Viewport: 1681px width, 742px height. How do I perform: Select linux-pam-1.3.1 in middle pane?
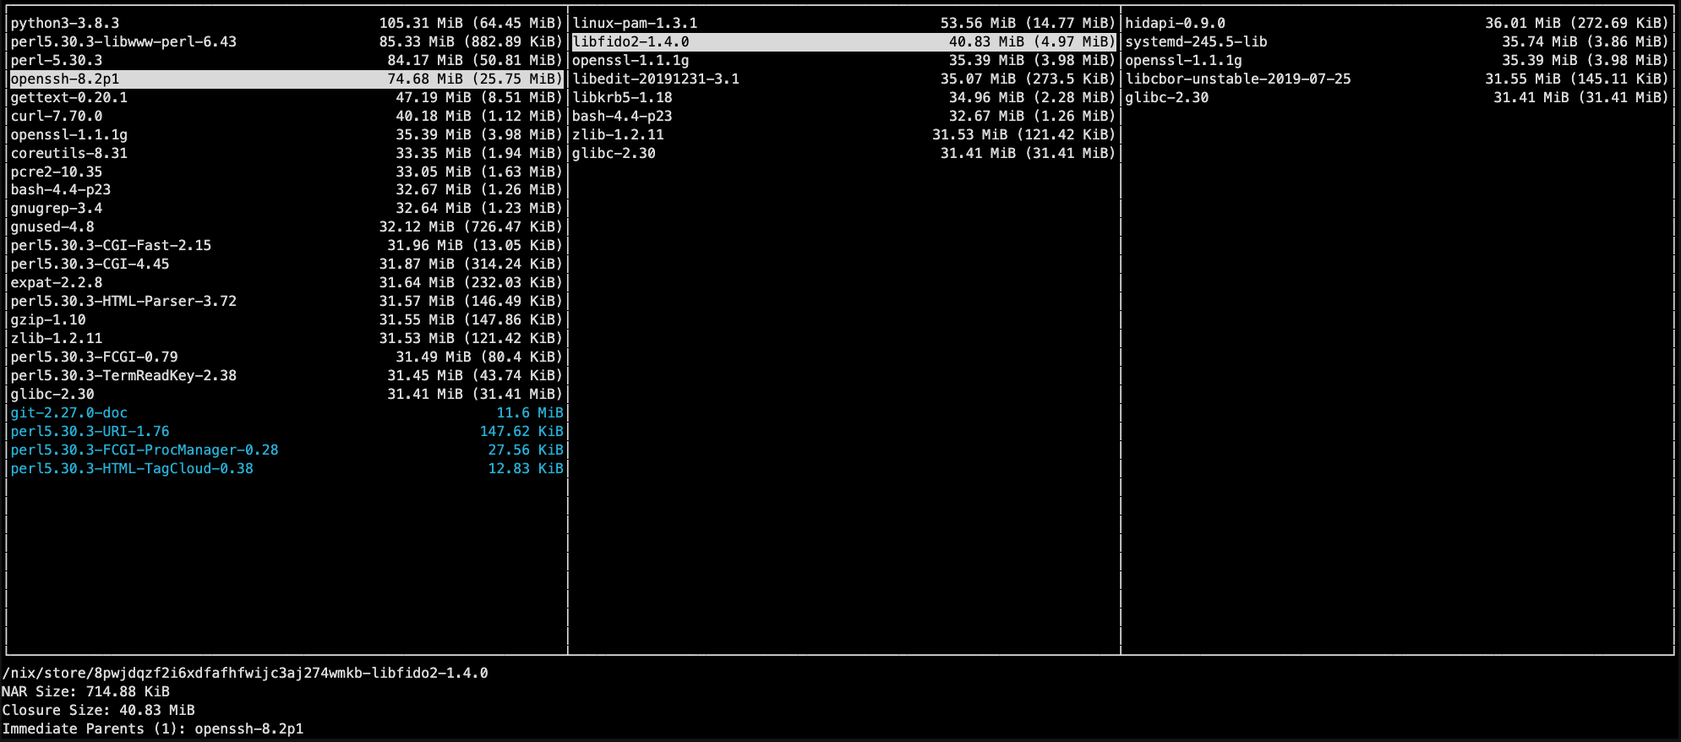pos(843,23)
